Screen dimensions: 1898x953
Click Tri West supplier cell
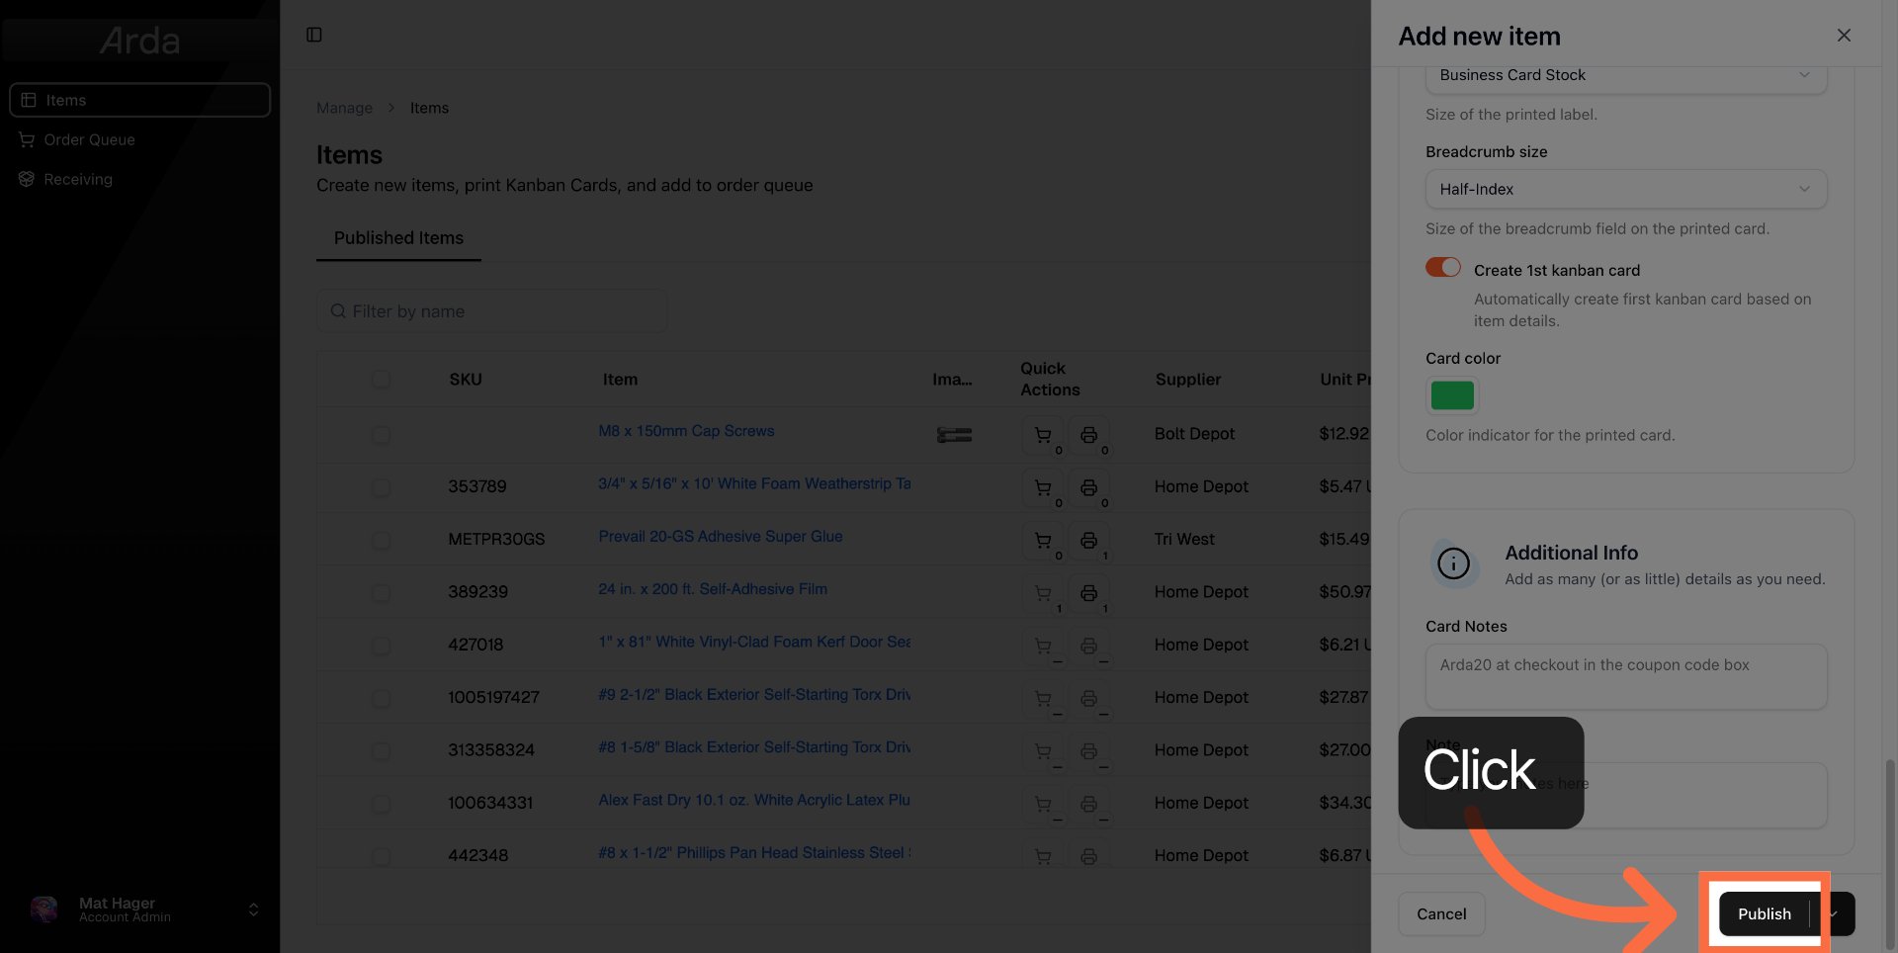click(x=1184, y=540)
